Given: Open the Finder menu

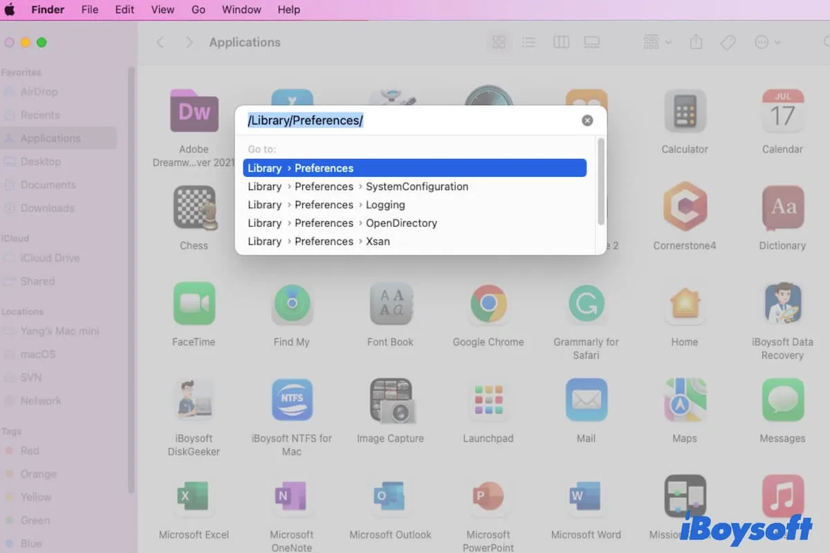Looking at the screenshot, I should click(x=47, y=10).
